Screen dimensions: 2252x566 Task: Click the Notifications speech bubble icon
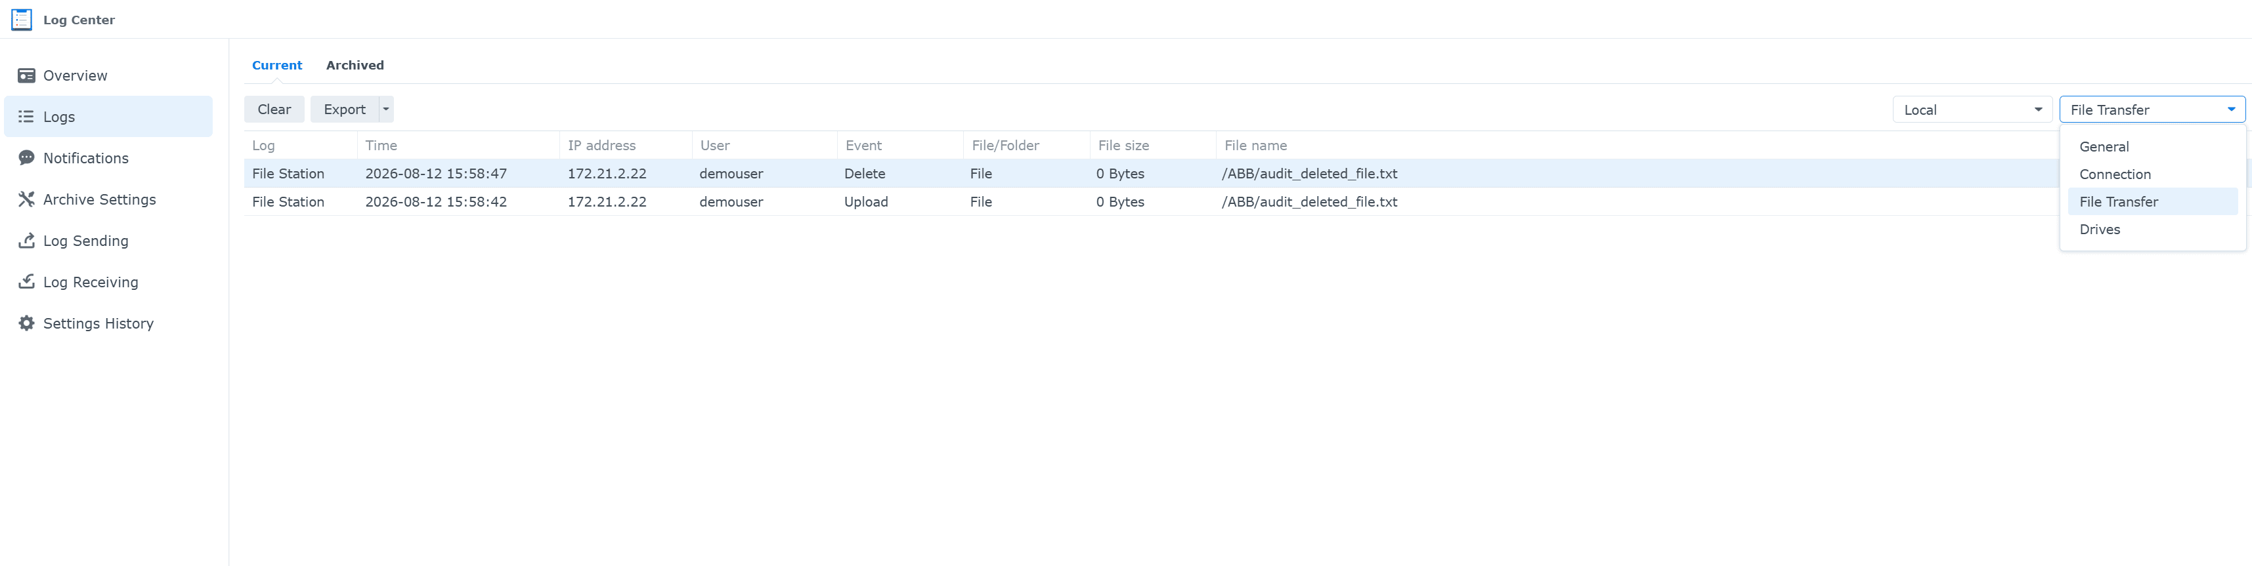26,158
